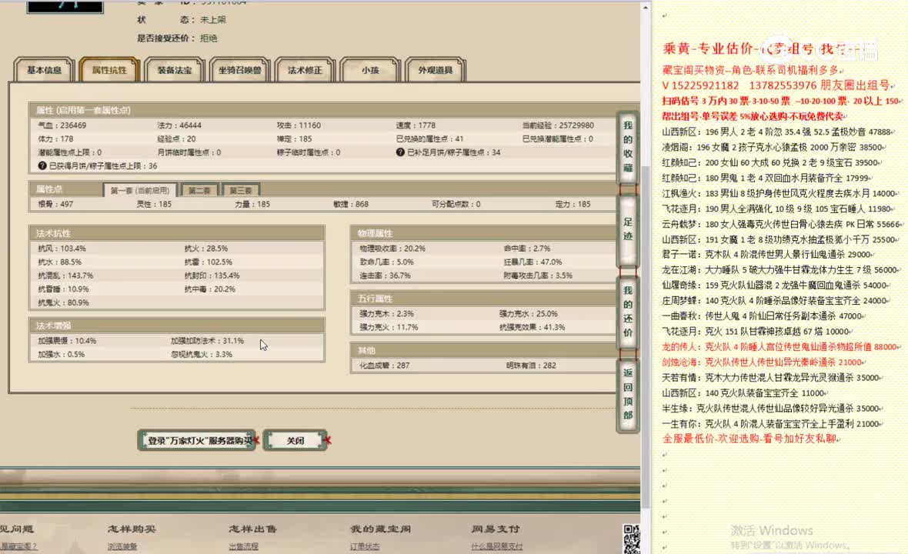The image size is (908, 554).
Task: Click 化血成碧: 287 entry
Action: coord(385,365)
